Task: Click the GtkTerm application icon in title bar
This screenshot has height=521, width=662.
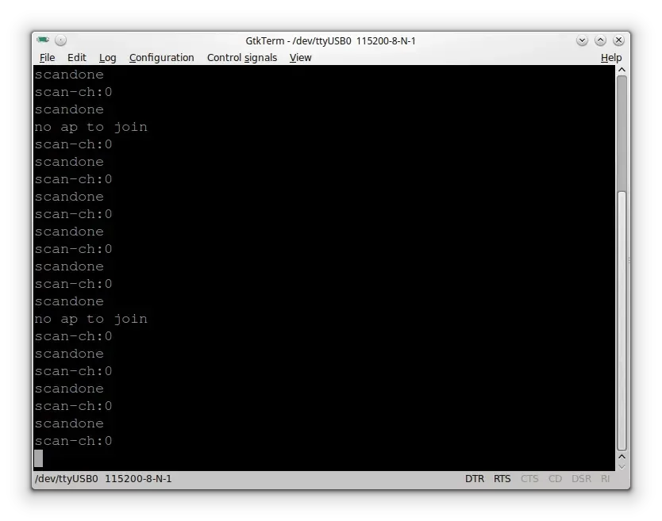Action: point(43,40)
